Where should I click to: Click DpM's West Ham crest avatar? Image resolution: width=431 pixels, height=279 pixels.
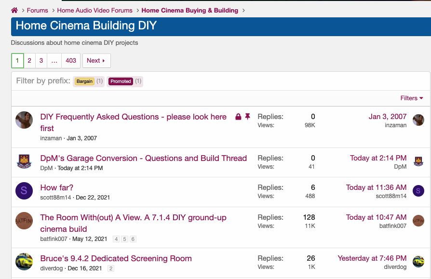24,161
